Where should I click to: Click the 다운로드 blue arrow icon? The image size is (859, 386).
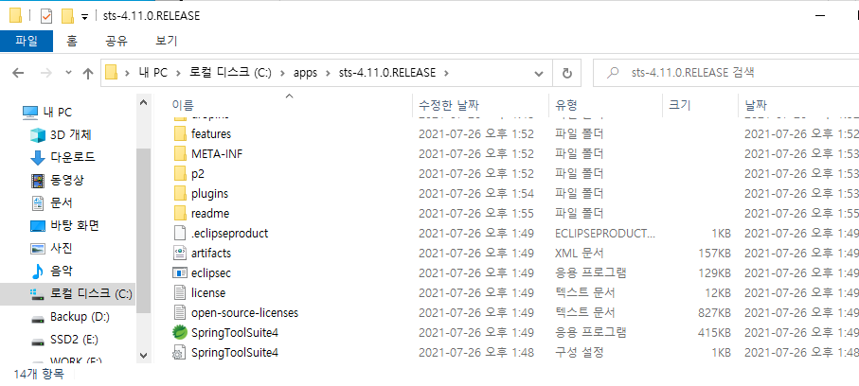point(37,158)
